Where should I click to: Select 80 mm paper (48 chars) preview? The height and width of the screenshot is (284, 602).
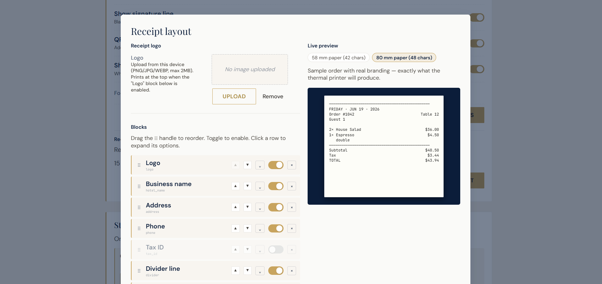404,58
